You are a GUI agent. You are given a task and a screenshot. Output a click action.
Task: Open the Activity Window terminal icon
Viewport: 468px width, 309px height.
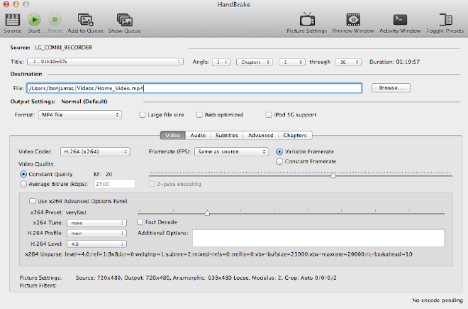(x=400, y=20)
